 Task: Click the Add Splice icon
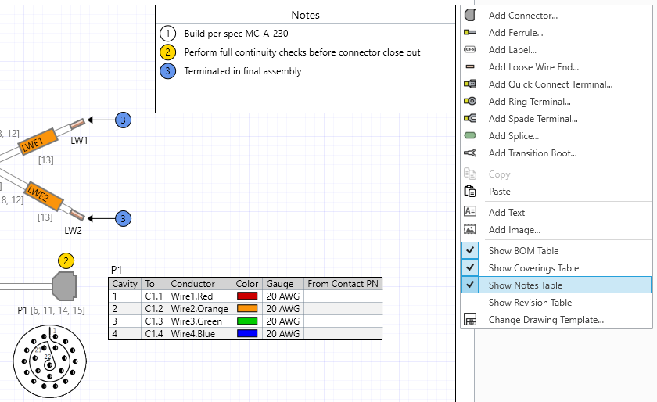[470, 135]
